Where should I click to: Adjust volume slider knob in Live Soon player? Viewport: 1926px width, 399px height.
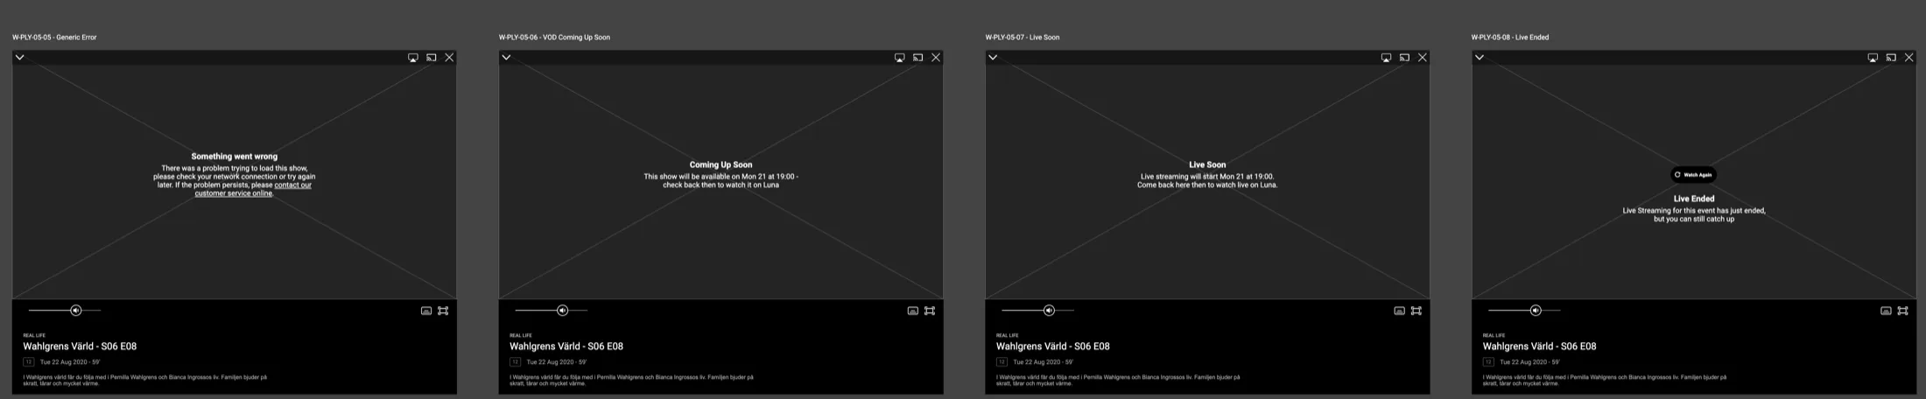[x=1050, y=311]
